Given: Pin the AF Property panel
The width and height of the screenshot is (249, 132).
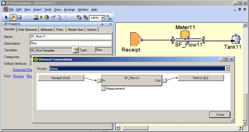Looking at the screenshot, I should pos(103,24).
